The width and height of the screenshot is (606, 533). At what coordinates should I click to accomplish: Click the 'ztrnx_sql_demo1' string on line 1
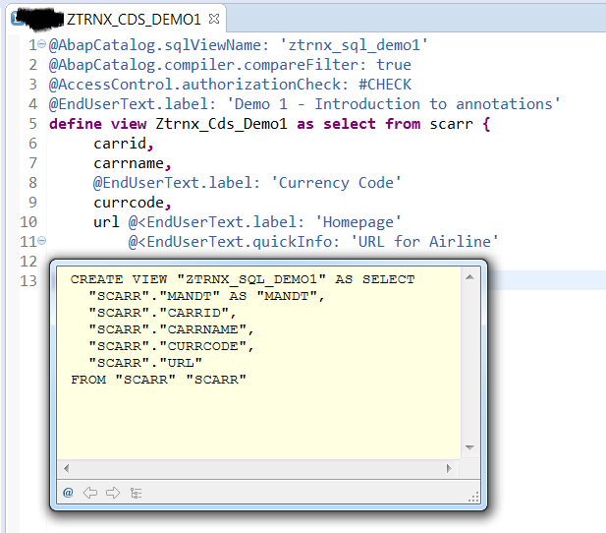click(x=354, y=45)
